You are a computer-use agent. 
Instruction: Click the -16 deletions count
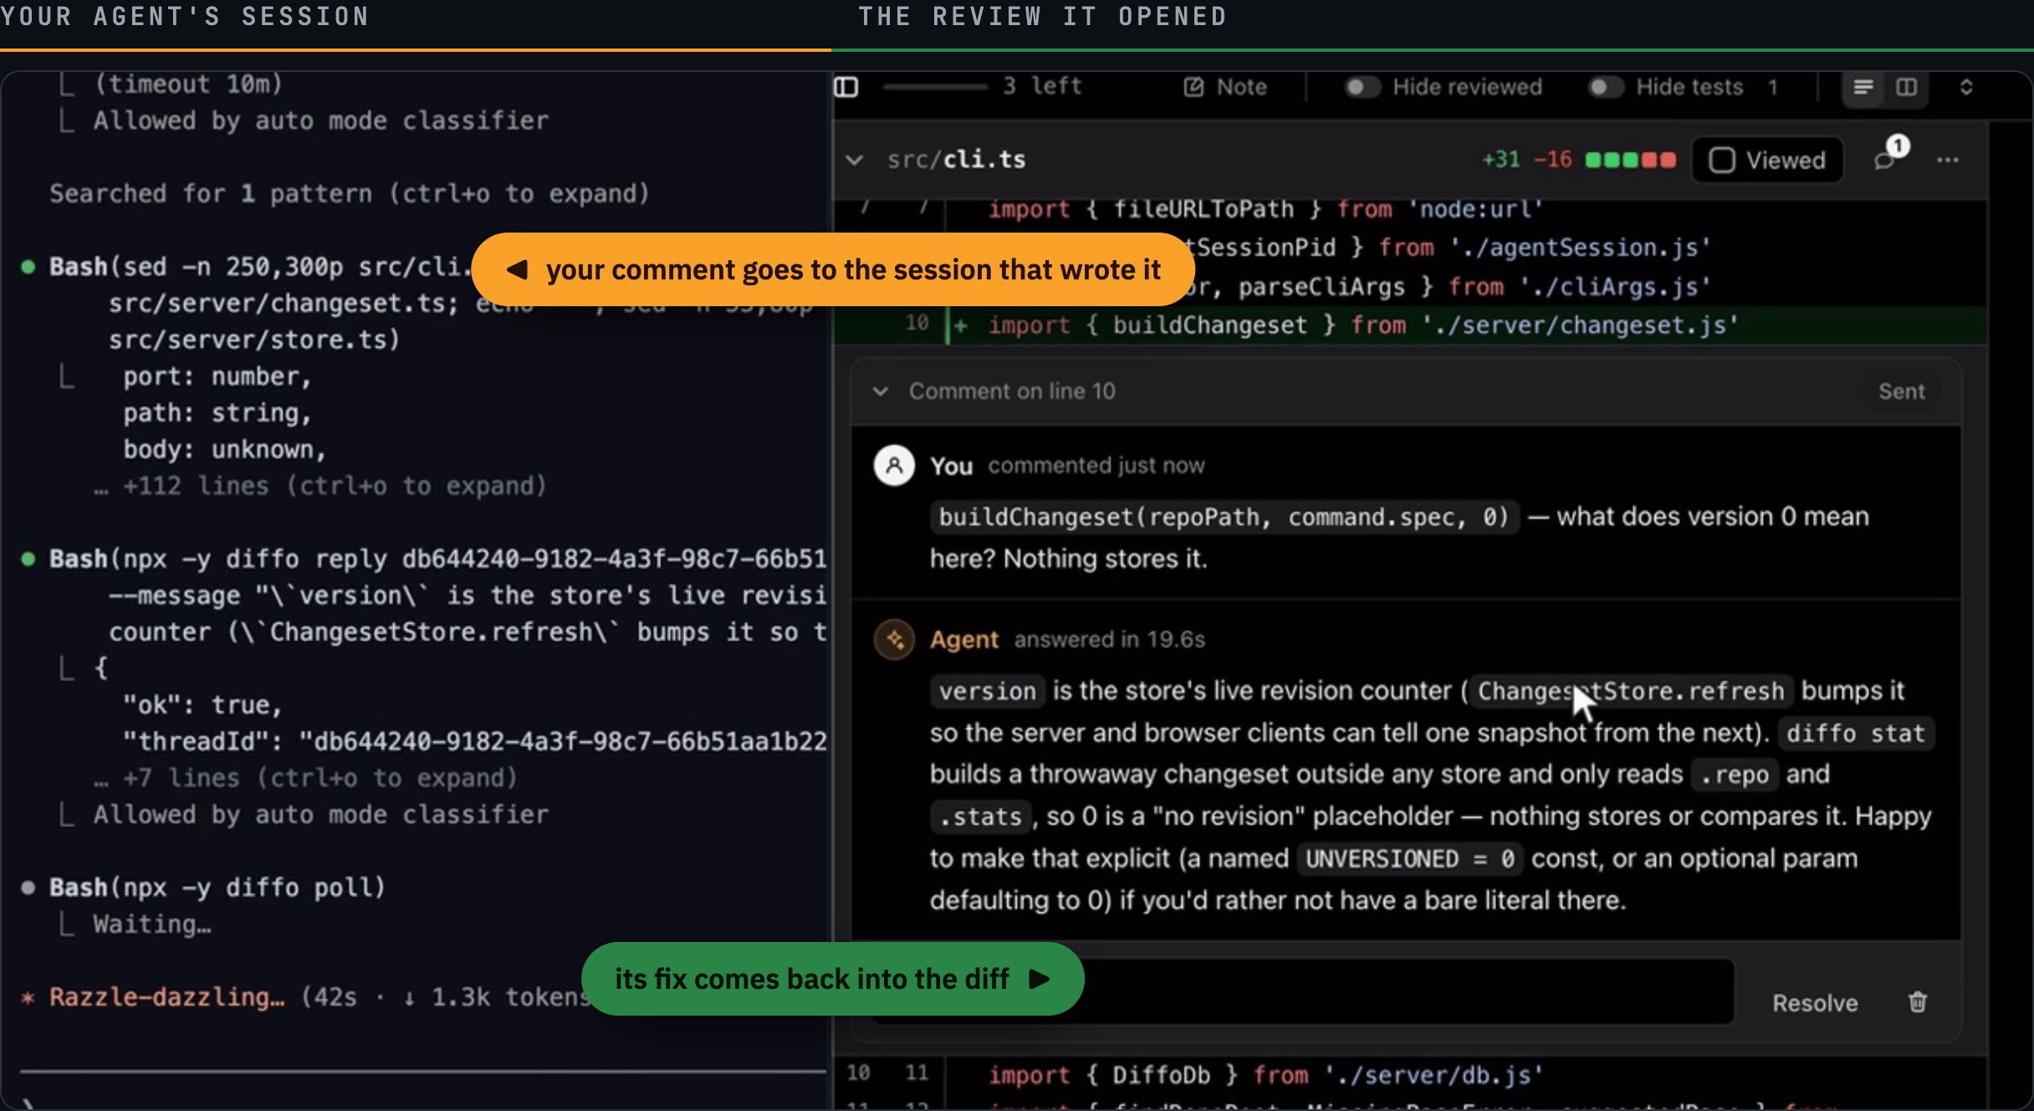click(1553, 160)
